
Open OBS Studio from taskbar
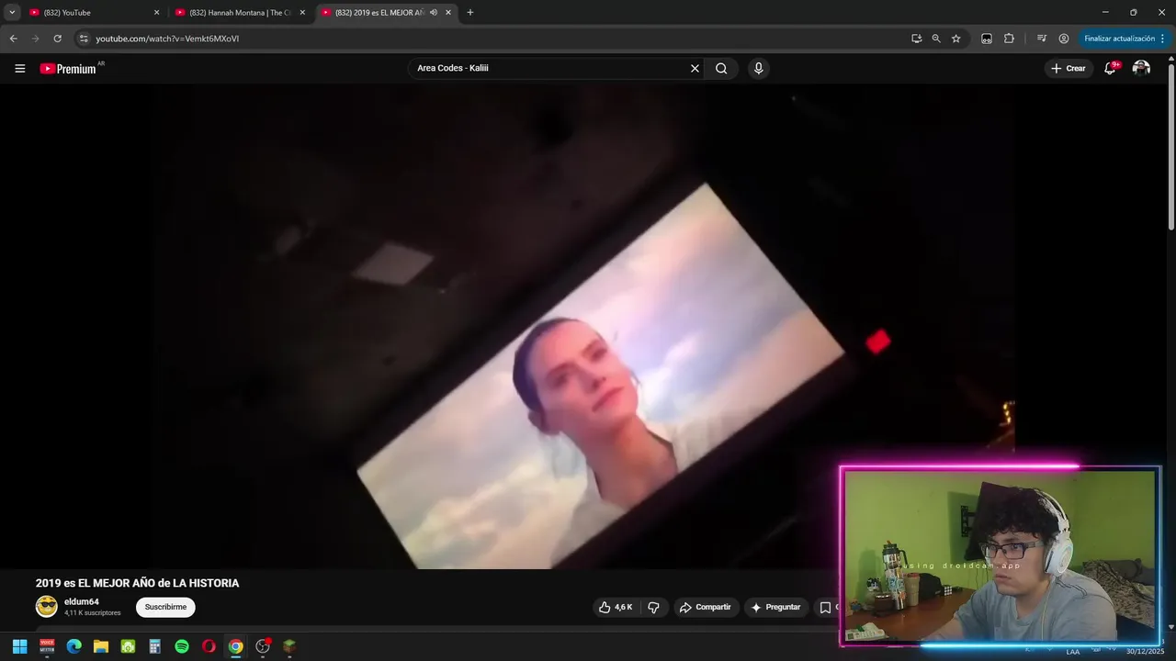[263, 646]
